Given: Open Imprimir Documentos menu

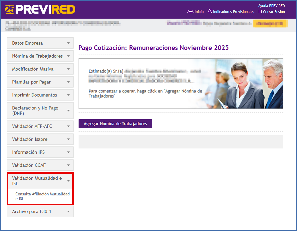Looking at the screenshot, I should tap(40, 95).
